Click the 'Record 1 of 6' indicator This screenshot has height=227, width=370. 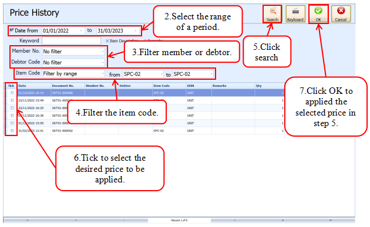pyautogui.click(x=179, y=220)
